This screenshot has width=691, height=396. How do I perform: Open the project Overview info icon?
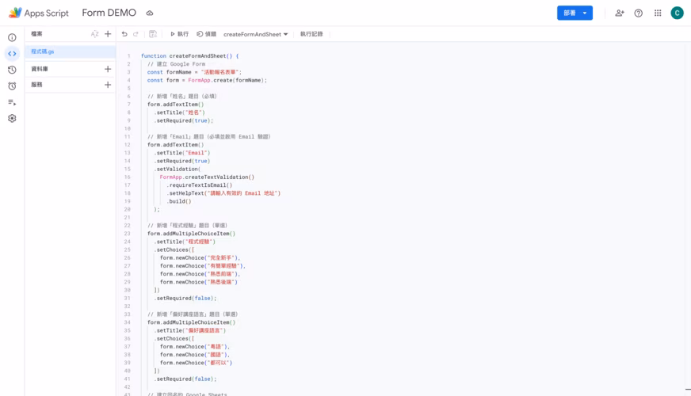coord(12,37)
